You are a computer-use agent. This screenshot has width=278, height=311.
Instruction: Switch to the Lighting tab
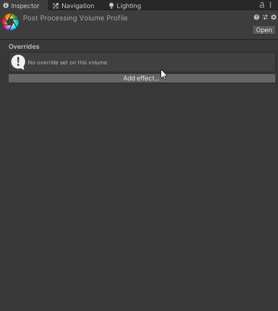pyautogui.click(x=125, y=5)
